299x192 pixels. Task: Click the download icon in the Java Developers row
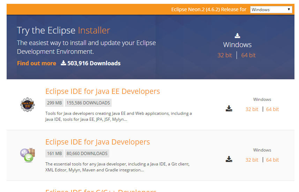(x=229, y=159)
